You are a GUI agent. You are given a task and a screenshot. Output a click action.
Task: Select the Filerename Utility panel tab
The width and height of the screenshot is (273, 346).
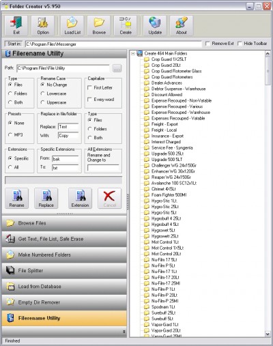64,318
